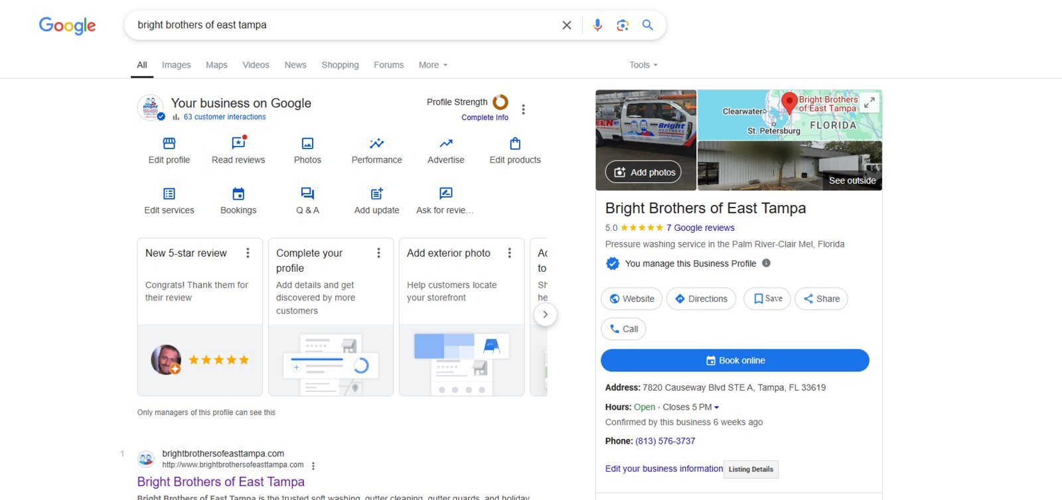Image resolution: width=1062 pixels, height=500 pixels.
Task: Click the Share button
Action: [821, 299]
